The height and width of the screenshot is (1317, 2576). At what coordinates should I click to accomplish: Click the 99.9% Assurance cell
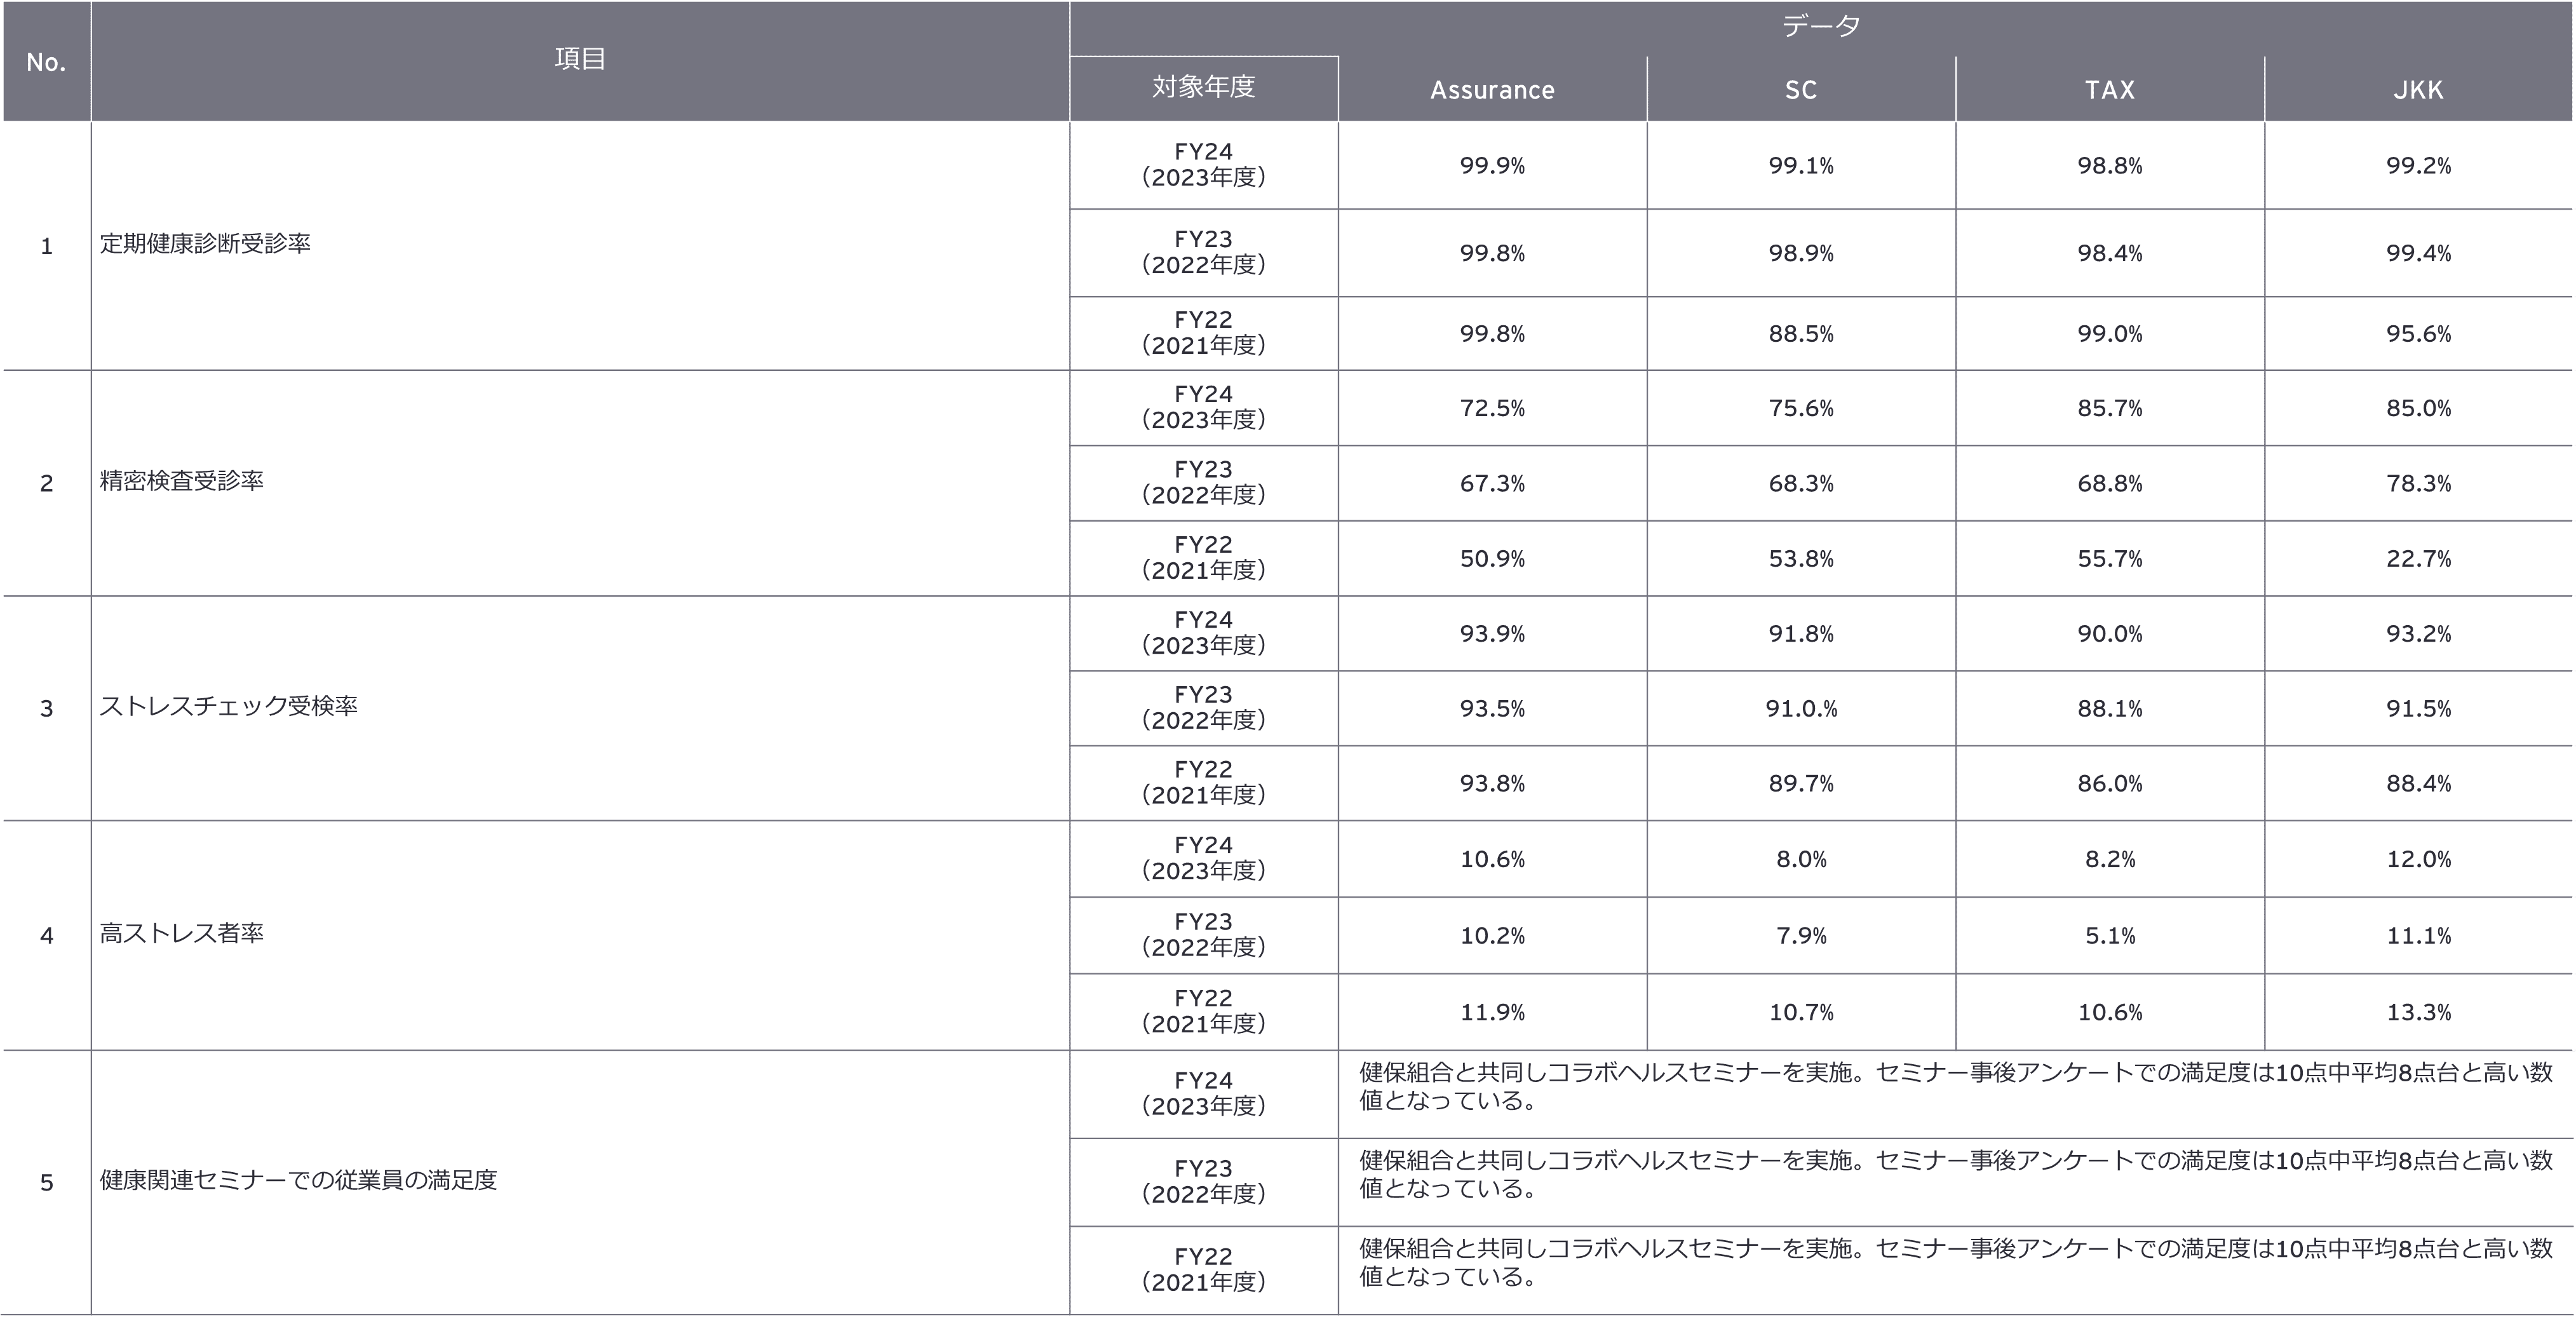click(x=1492, y=166)
